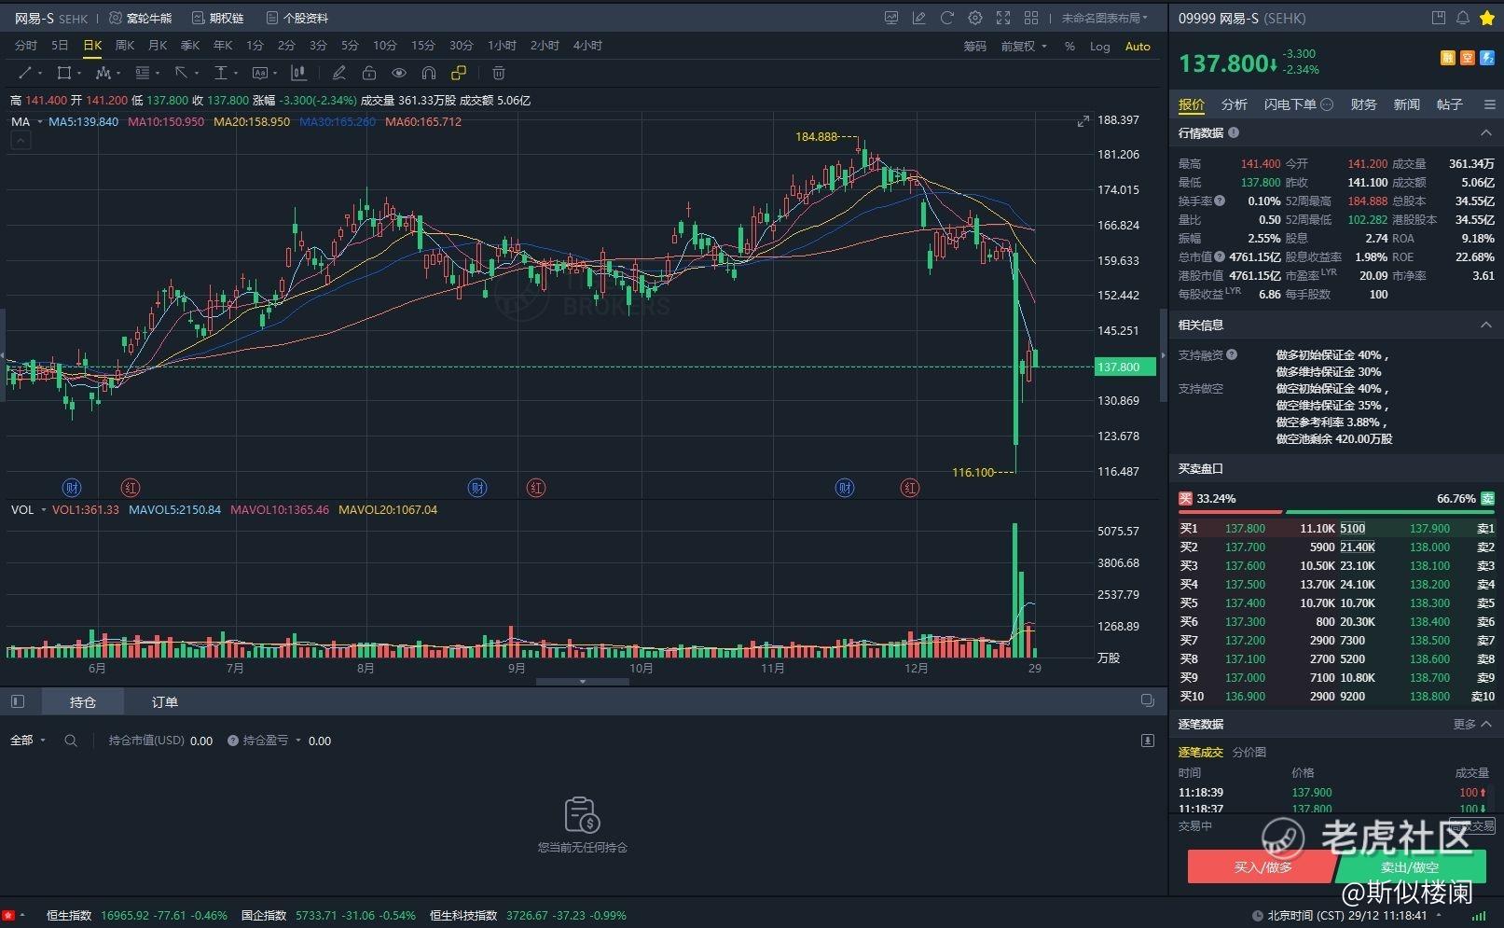
Task: Open the 全部 account filter dropdown
Action: pyautogui.click(x=28, y=741)
